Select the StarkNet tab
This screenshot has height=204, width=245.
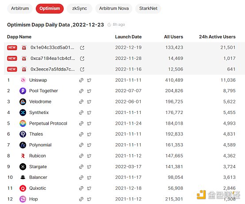point(148,8)
